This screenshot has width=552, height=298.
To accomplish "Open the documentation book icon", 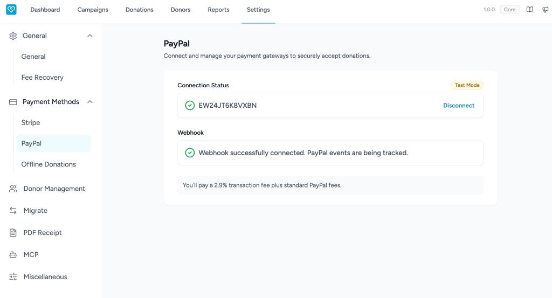I will [529, 10].
